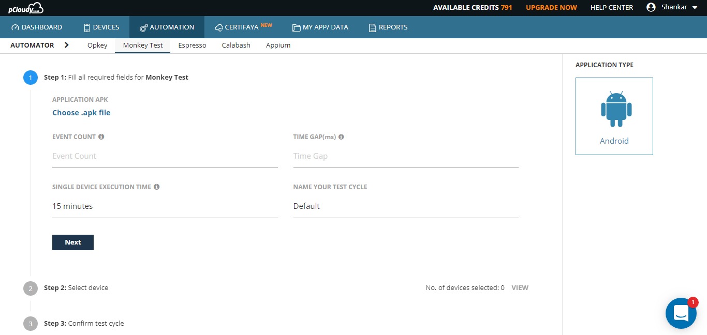Viewport: 707px width, 335px height.
Task: Click the Event Count info icon
Action: [x=101, y=137]
